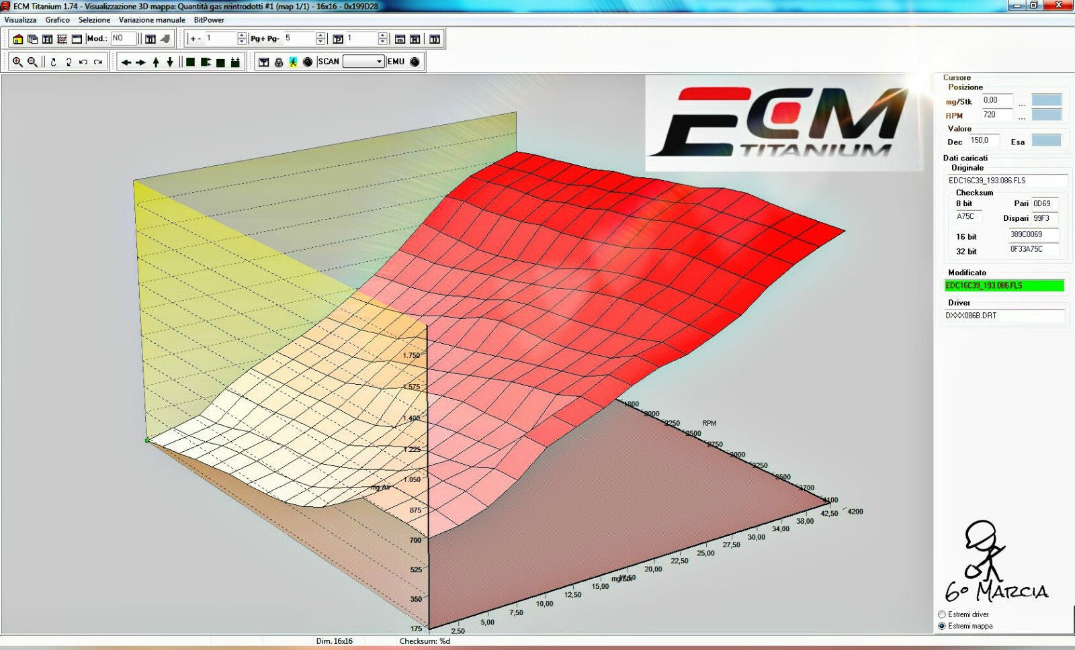Image resolution: width=1075 pixels, height=650 pixels.
Task: Click the m window icon in the top toolbar
Action: (x=400, y=39)
